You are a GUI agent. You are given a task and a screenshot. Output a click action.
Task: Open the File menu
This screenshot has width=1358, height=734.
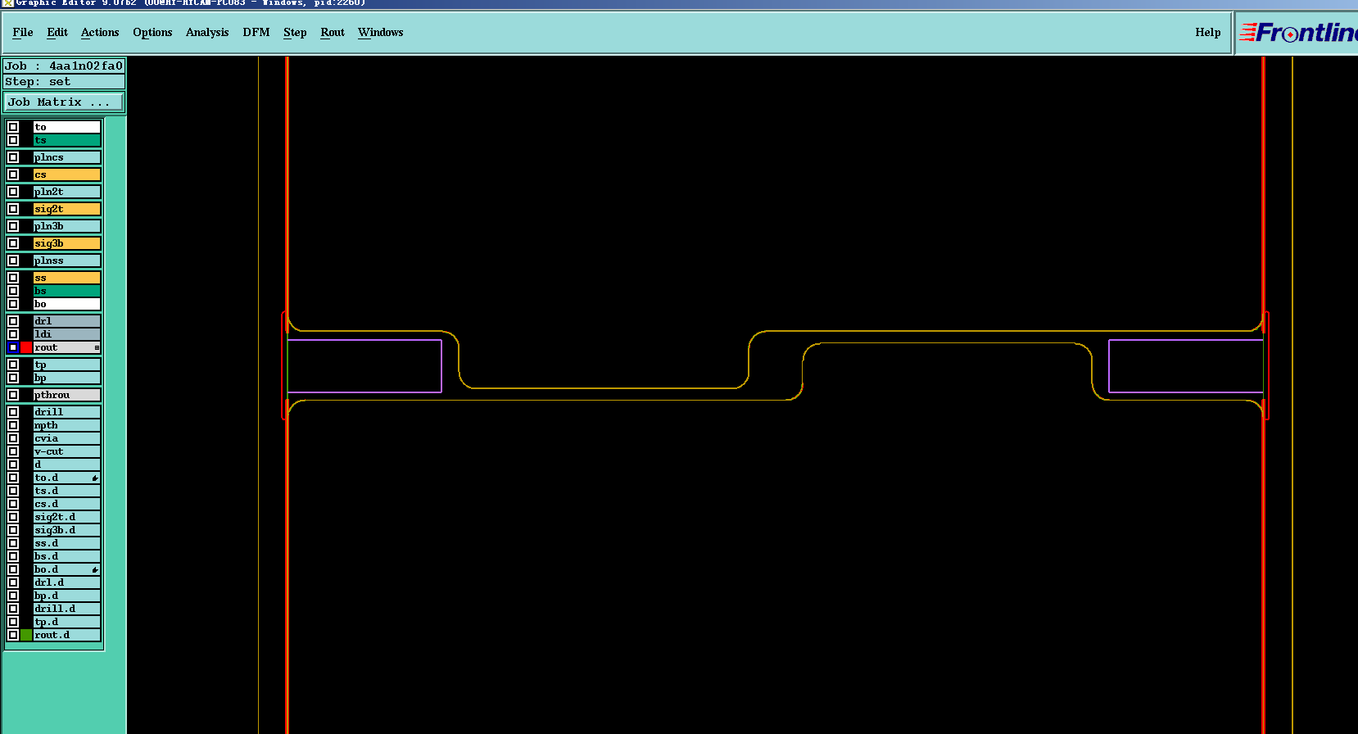point(23,33)
